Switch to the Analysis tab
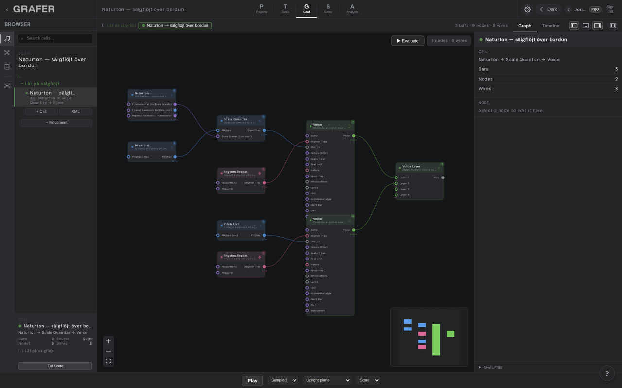This screenshot has height=388, width=622. click(x=352, y=9)
